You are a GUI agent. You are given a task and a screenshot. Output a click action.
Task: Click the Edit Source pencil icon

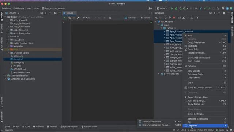184,18
